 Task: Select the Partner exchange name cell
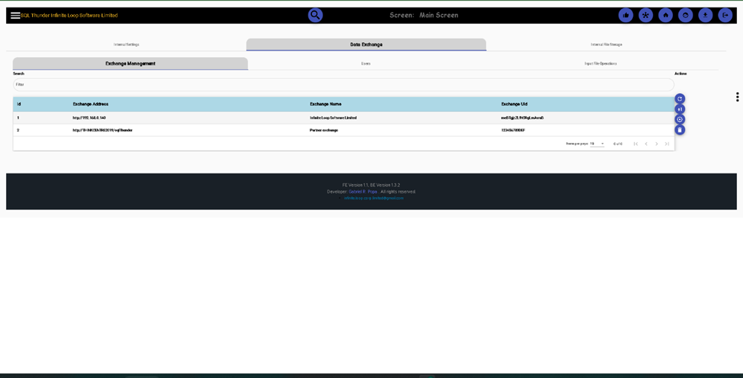[x=324, y=130]
